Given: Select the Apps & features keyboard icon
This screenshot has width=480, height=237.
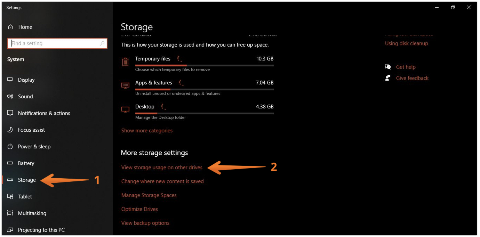Looking at the screenshot, I should [x=125, y=85].
